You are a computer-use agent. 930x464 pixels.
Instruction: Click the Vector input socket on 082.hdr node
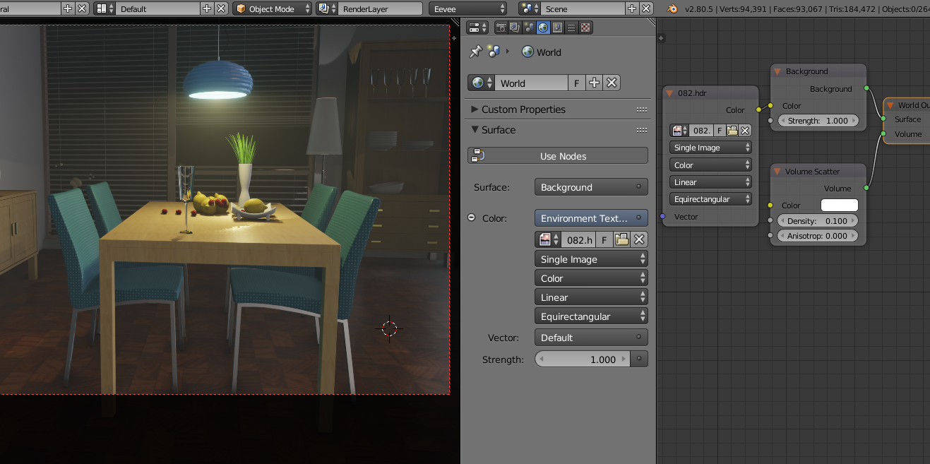point(662,216)
